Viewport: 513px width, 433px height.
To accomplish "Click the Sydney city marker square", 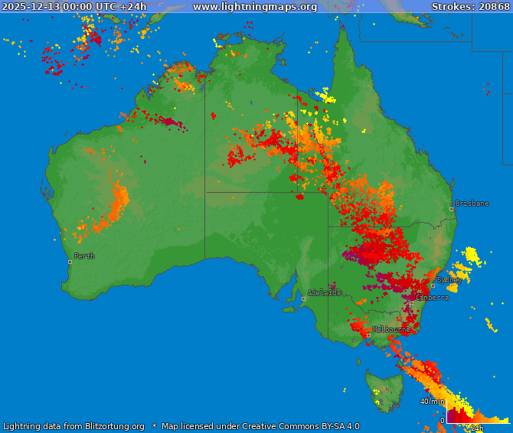I will click(x=433, y=285).
